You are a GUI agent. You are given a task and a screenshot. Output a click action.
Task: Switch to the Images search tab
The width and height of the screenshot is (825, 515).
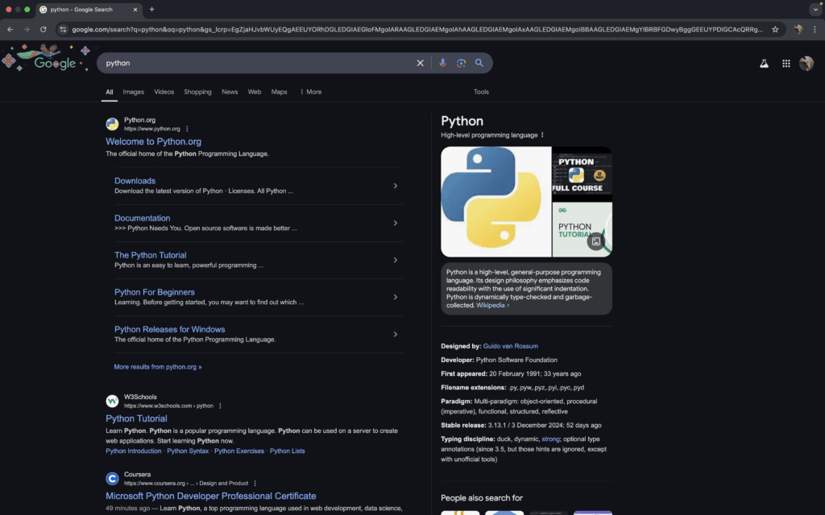pyautogui.click(x=133, y=92)
